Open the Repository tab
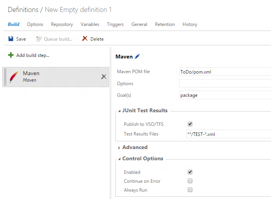The image size is (271, 199). coord(62,24)
